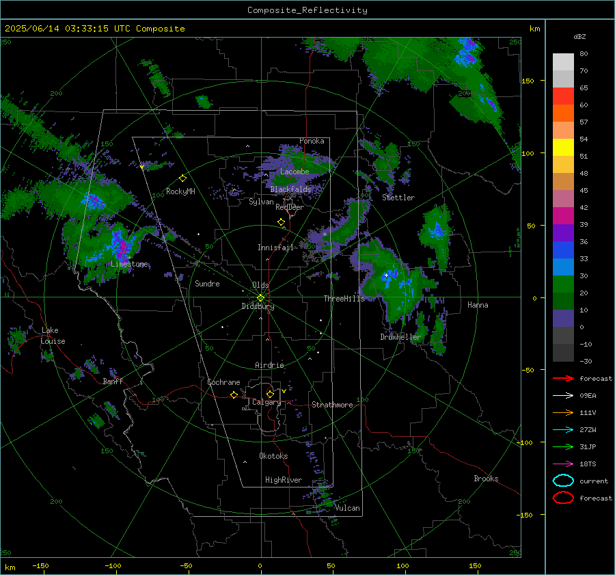
Task: Click the yellow diamond marker beside RockyMH
Action: pyautogui.click(x=182, y=178)
